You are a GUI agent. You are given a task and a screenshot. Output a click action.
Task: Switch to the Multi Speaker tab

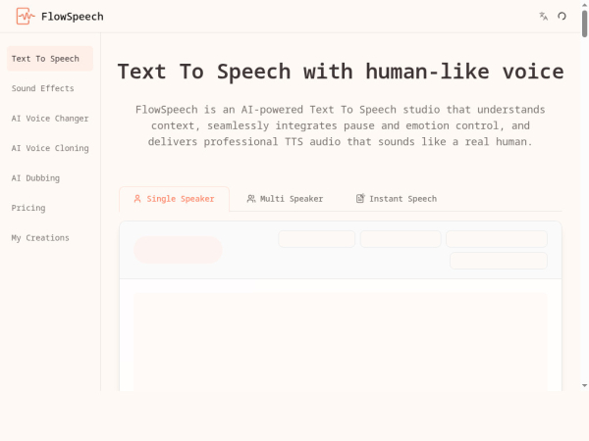click(285, 199)
